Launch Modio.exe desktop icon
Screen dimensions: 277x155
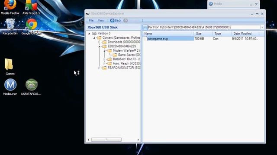(x=10, y=87)
